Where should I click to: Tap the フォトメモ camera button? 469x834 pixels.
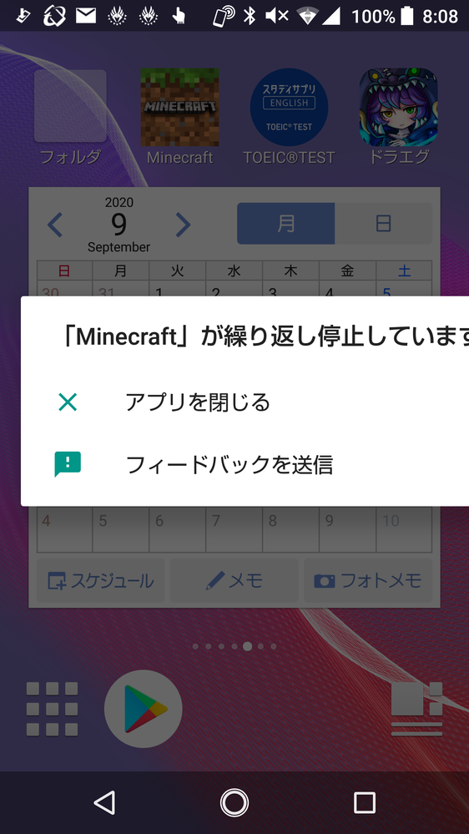click(368, 581)
